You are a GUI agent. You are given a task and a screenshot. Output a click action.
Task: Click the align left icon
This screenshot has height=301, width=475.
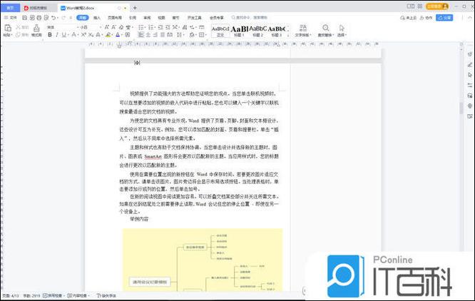tap(141, 35)
